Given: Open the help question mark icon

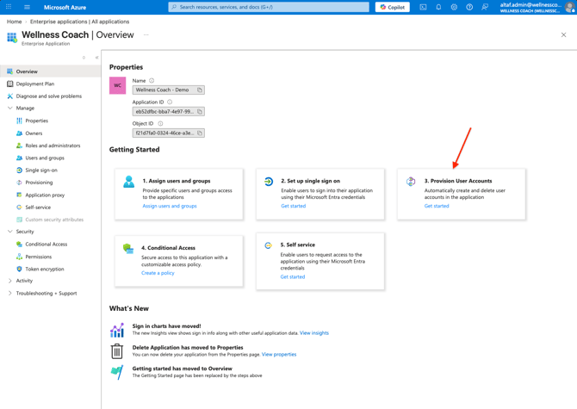Looking at the screenshot, I should pyautogui.click(x=469, y=7).
